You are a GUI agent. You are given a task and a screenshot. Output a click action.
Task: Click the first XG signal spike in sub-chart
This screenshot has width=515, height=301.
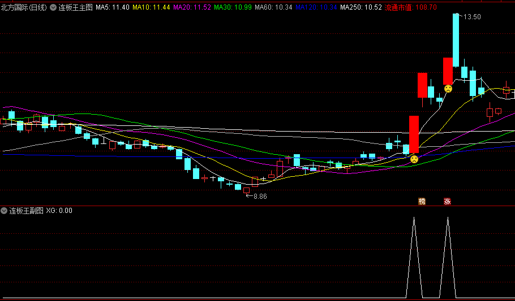(x=414, y=258)
